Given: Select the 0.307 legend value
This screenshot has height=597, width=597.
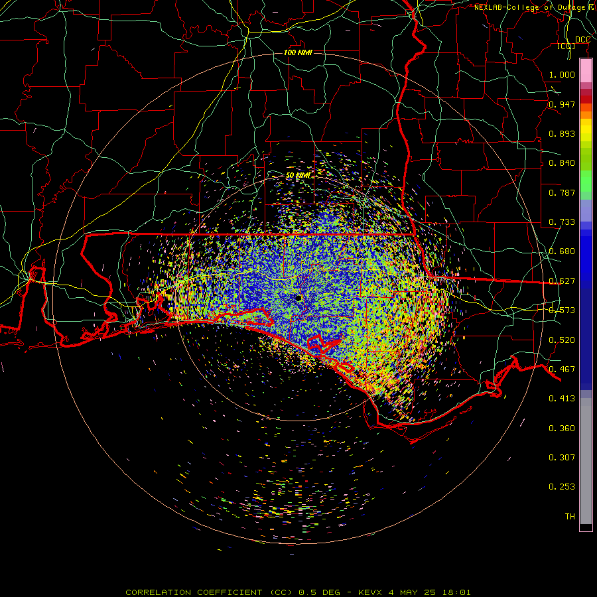Looking at the screenshot, I should [x=562, y=458].
